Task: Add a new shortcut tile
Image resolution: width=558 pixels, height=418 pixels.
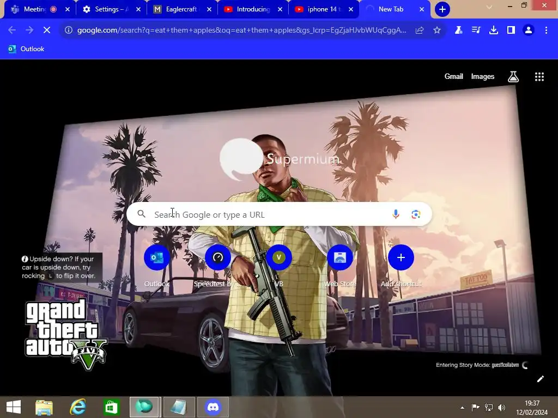Action: [401, 266]
